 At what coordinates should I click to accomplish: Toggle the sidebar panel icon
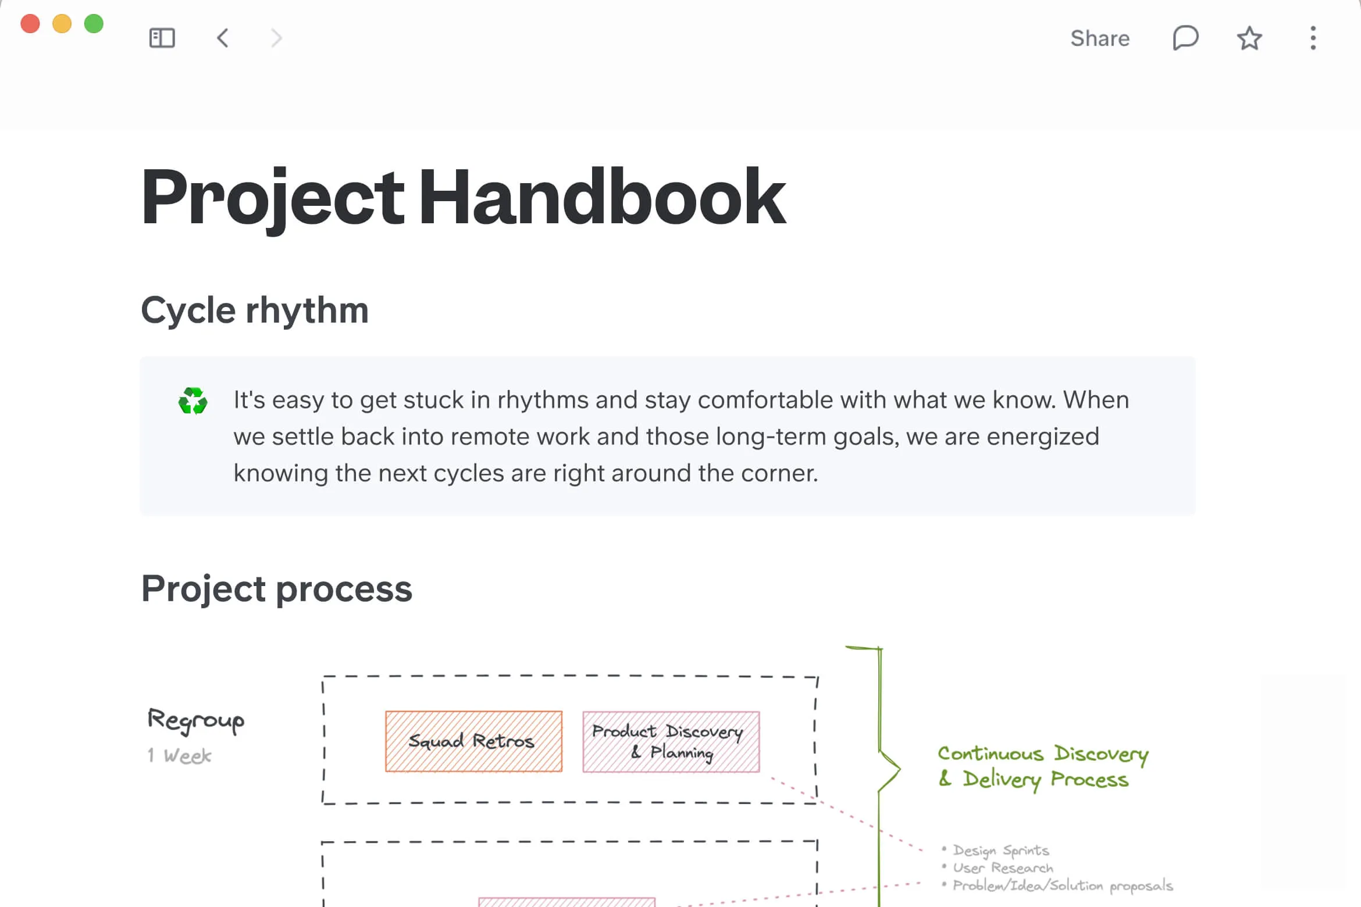pos(163,38)
